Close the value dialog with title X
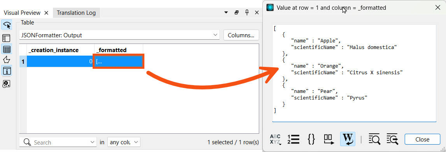 [438, 7]
